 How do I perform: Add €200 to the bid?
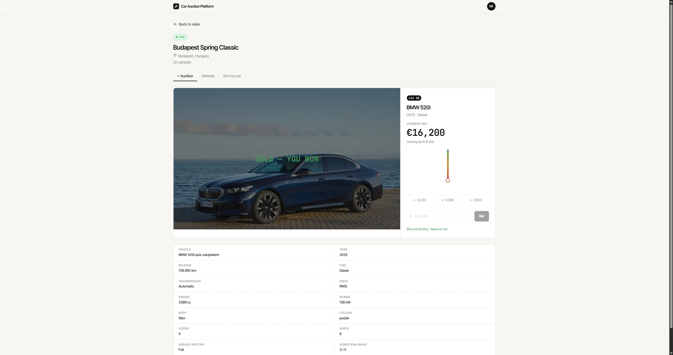click(x=448, y=200)
